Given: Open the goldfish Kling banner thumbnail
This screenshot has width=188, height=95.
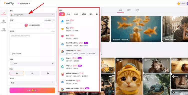Looking at the screenshot, I should pos(136,29).
